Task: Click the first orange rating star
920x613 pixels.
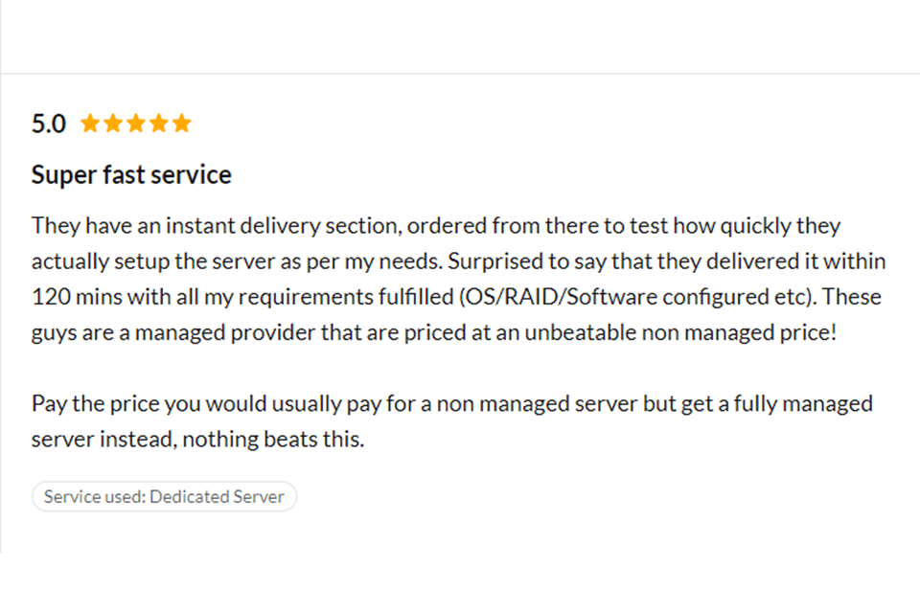Action: click(90, 124)
